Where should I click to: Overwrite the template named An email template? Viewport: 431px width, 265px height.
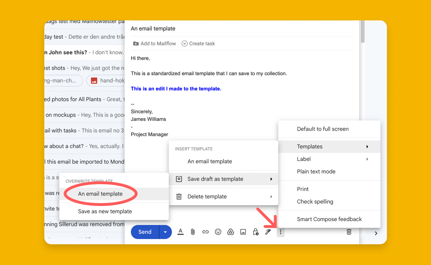[x=100, y=194]
